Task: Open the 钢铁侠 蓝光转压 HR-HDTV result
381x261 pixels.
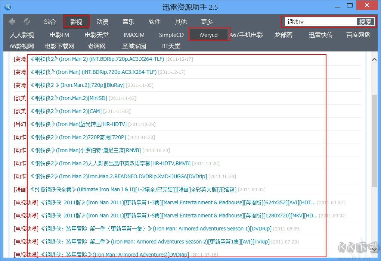Action: [78, 124]
